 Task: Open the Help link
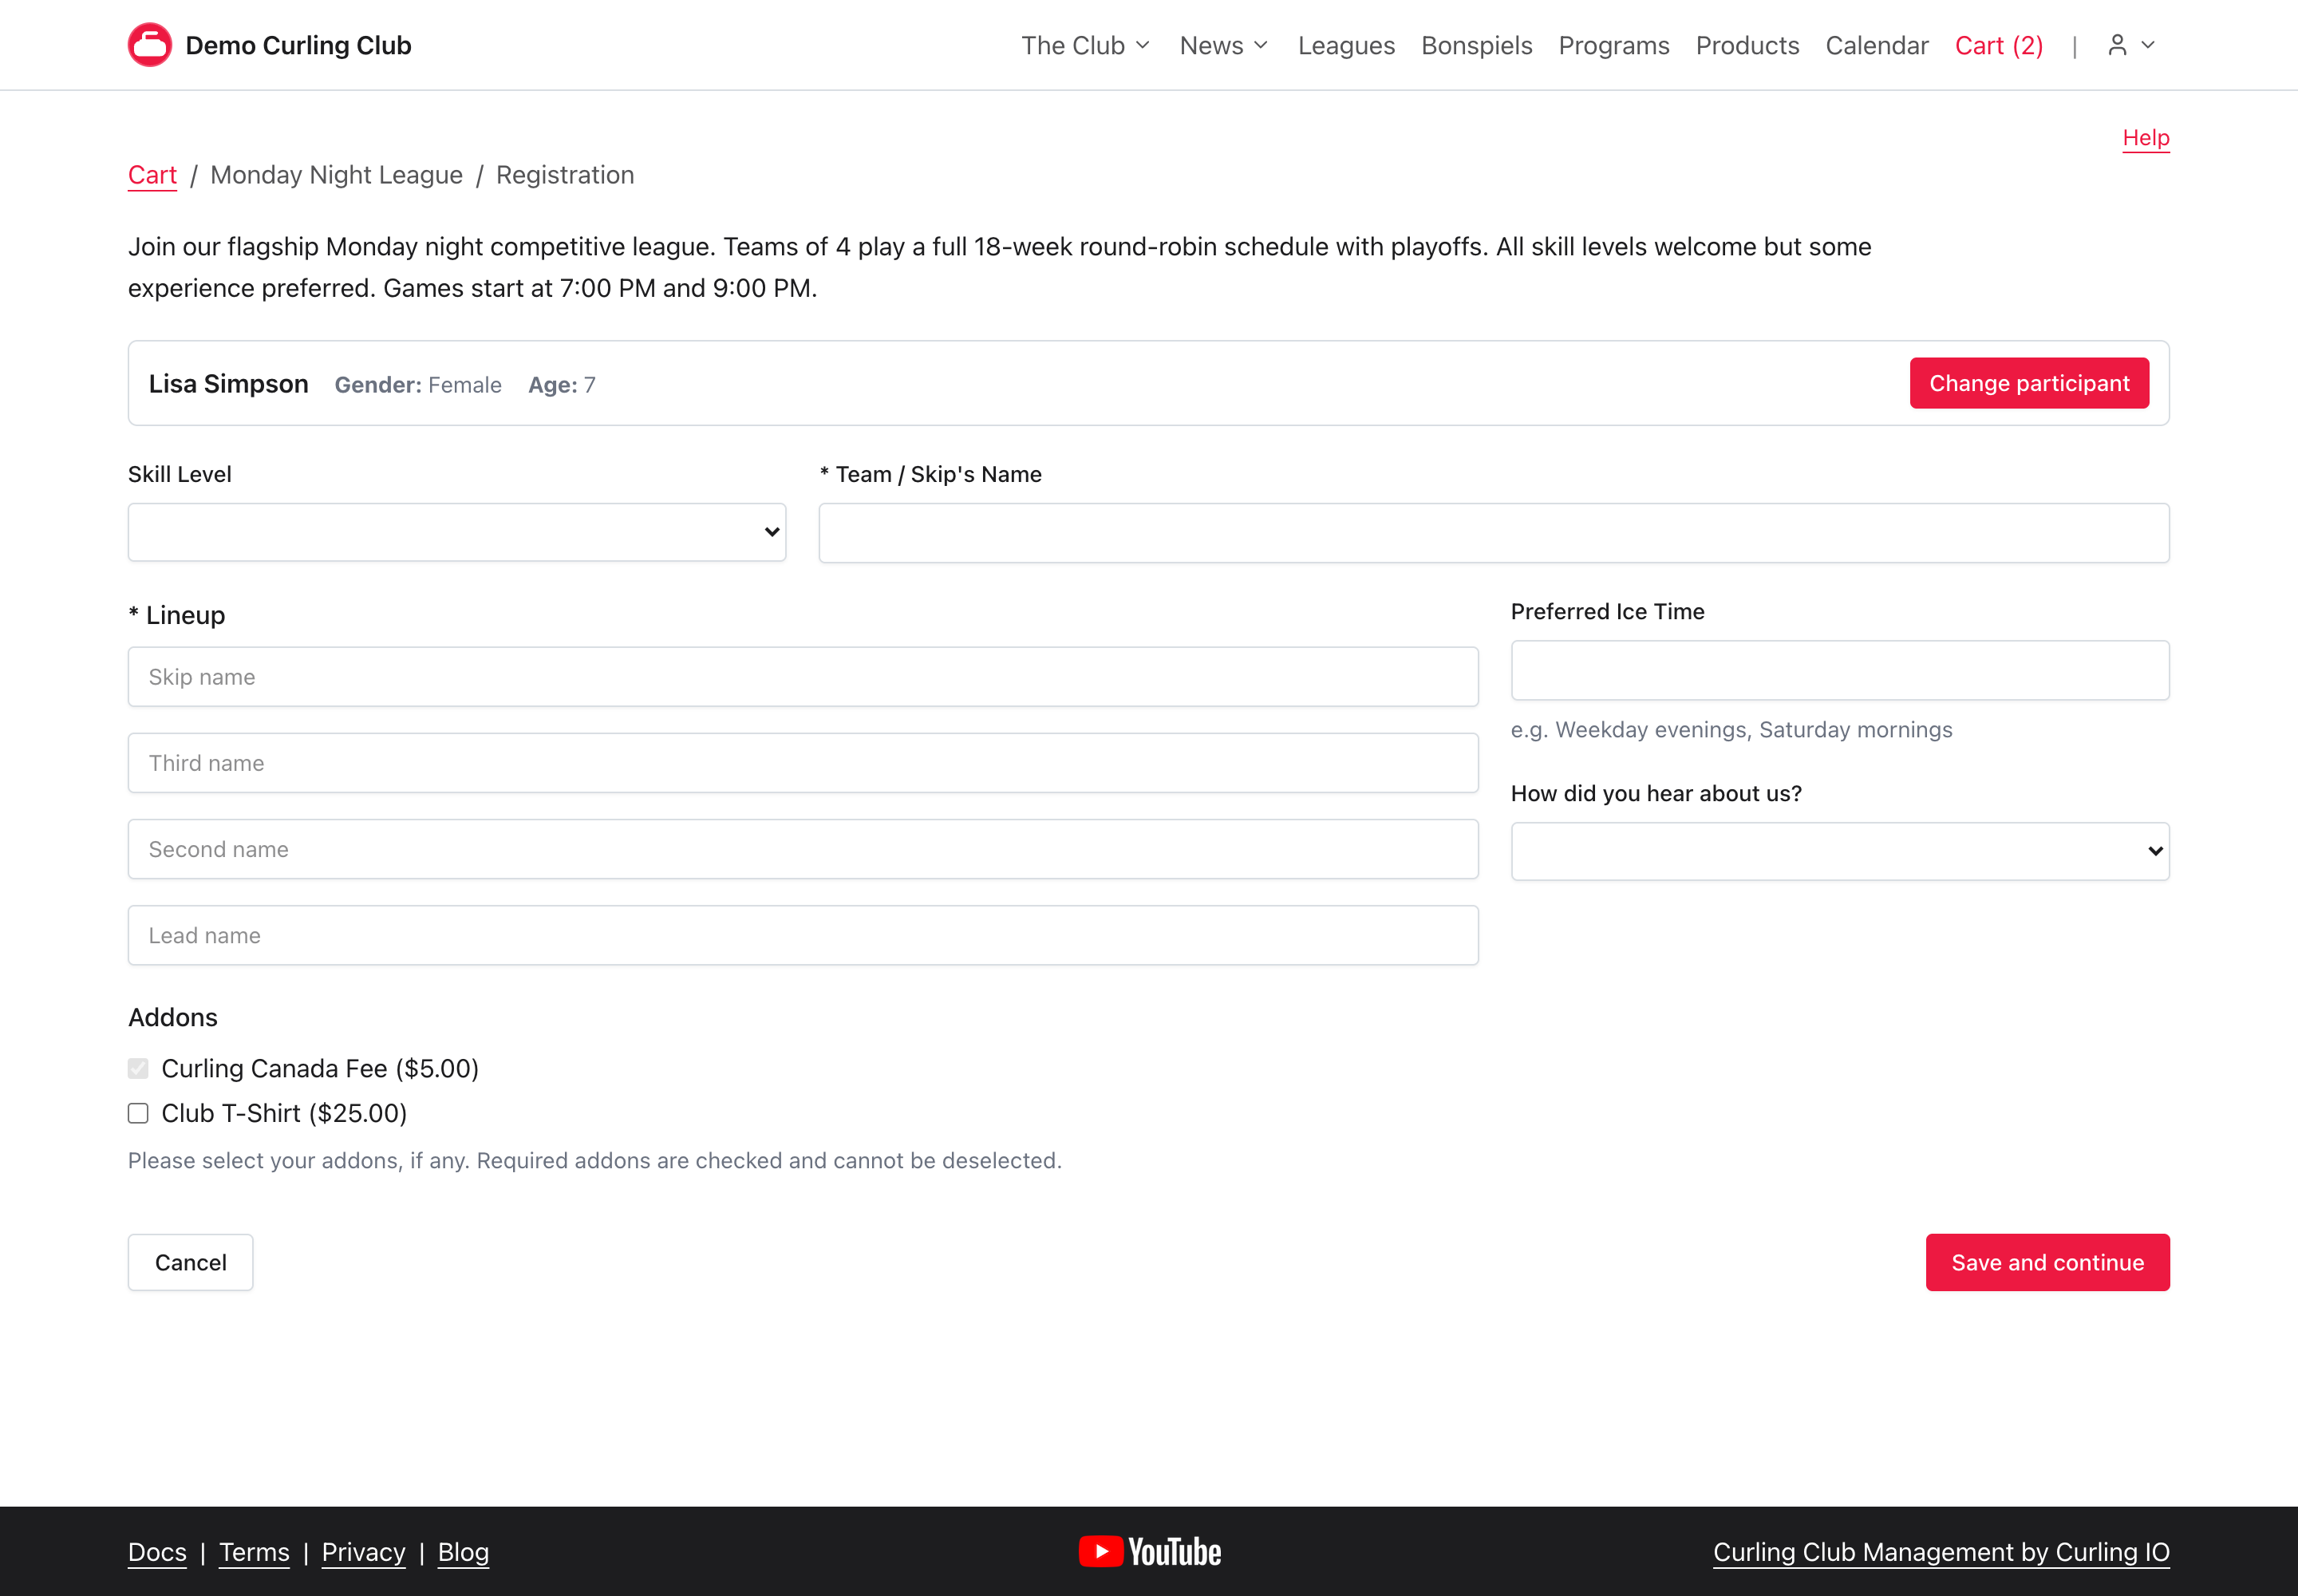click(2145, 138)
